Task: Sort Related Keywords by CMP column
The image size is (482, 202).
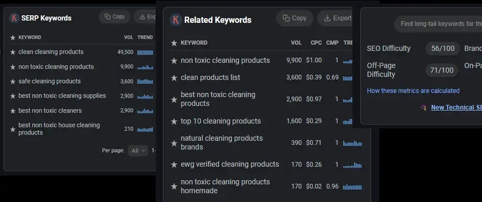Action: pyautogui.click(x=332, y=43)
